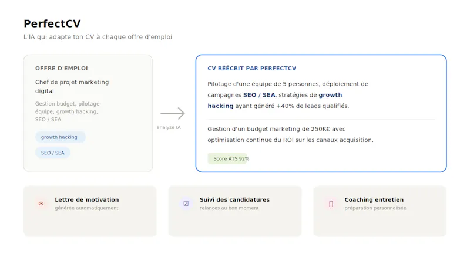Image resolution: width=470 pixels, height=264 pixels.
Task: Select the SEO / SEA tag
Action: point(53,153)
